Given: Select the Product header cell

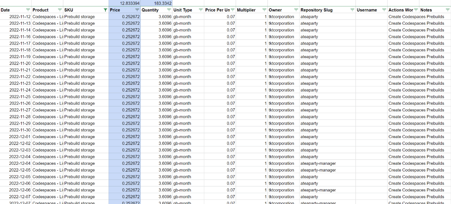Looking at the screenshot, I should click(x=47, y=10).
